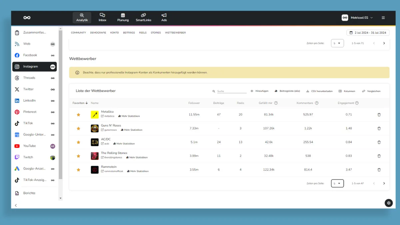Collapse the sidebar with left chevron
This screenshot has width=400, height=225.
click(x=16, y=205)
